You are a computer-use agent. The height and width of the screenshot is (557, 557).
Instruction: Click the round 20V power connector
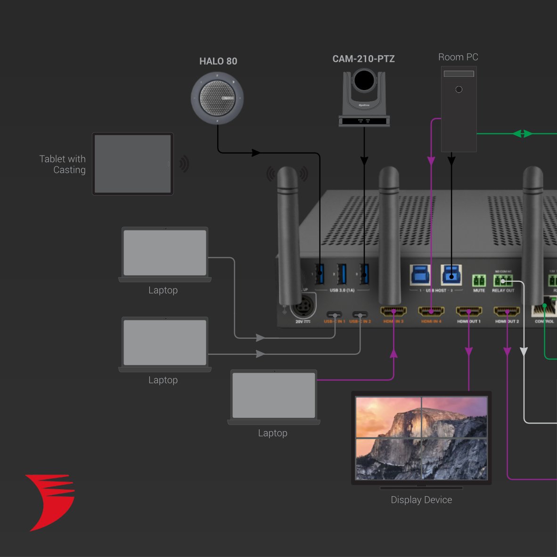point(303,306)
